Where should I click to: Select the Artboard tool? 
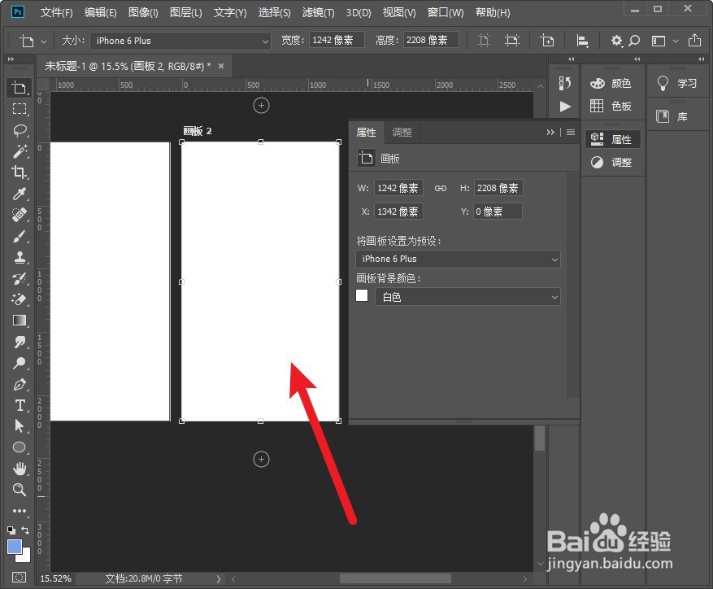[19, 87]
